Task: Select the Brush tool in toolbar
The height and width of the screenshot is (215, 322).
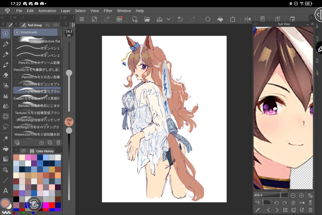Action: click(6, 65)
